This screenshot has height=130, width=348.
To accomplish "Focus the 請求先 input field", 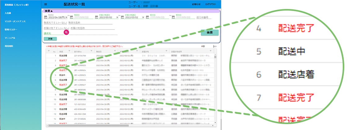I will click(54, 33).
